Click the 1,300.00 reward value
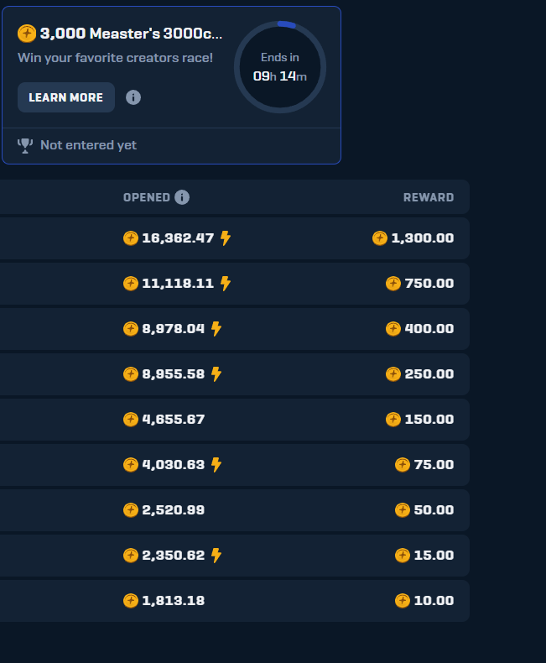The image size is (546, 663). click(423, 238)
